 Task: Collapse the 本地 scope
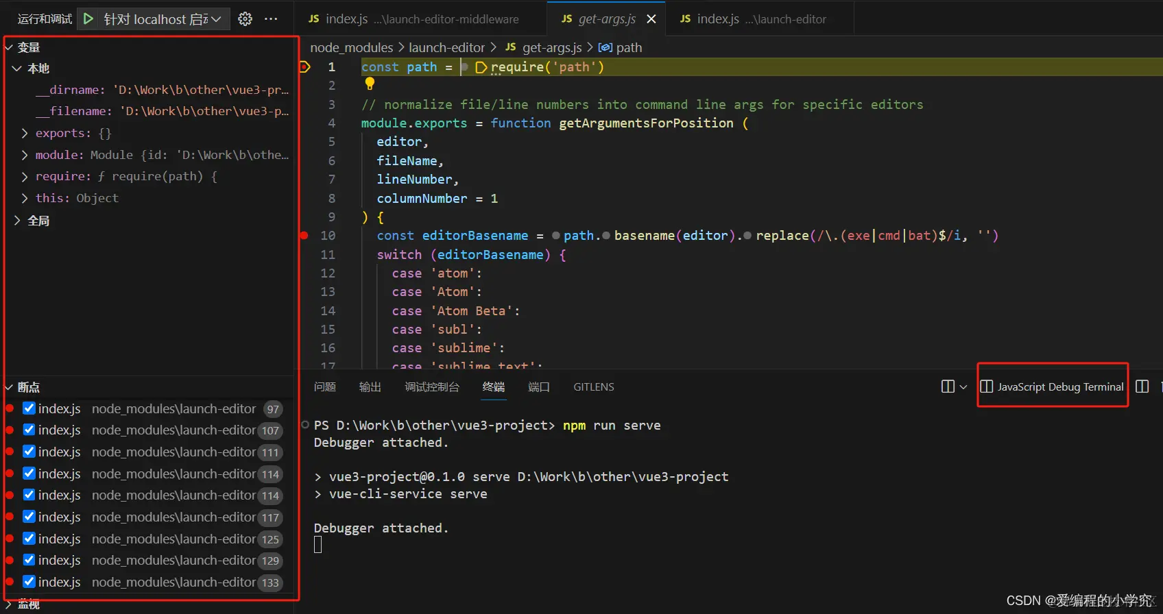16,69
